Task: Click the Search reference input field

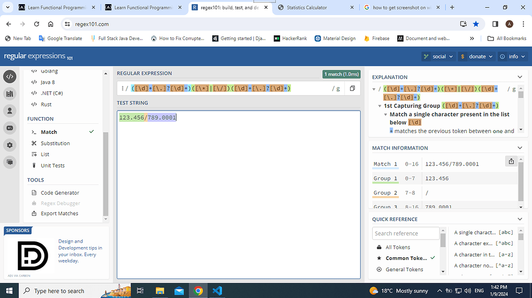Action: point(406,233)
